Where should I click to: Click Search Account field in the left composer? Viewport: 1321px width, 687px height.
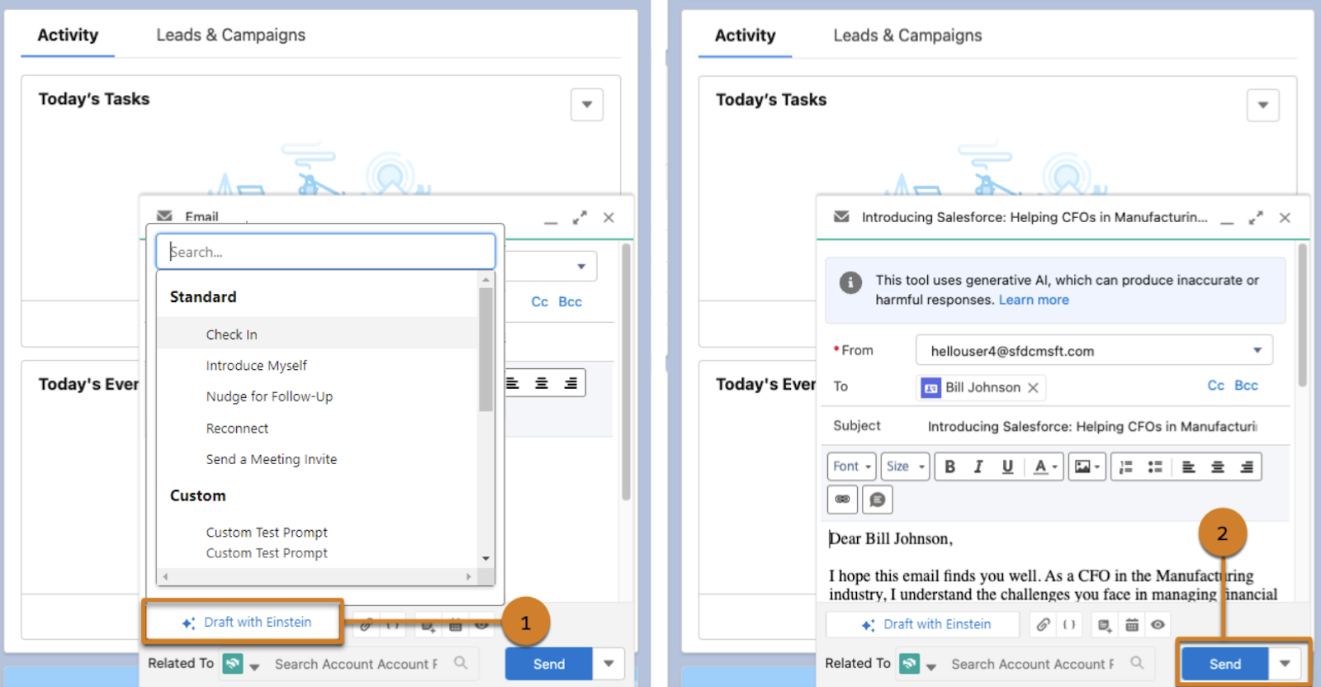coord(356,664)
